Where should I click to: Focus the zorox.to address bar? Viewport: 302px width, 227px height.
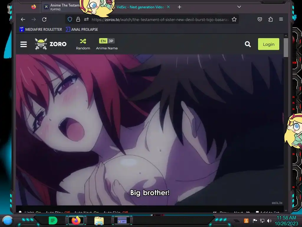point(160,20)
